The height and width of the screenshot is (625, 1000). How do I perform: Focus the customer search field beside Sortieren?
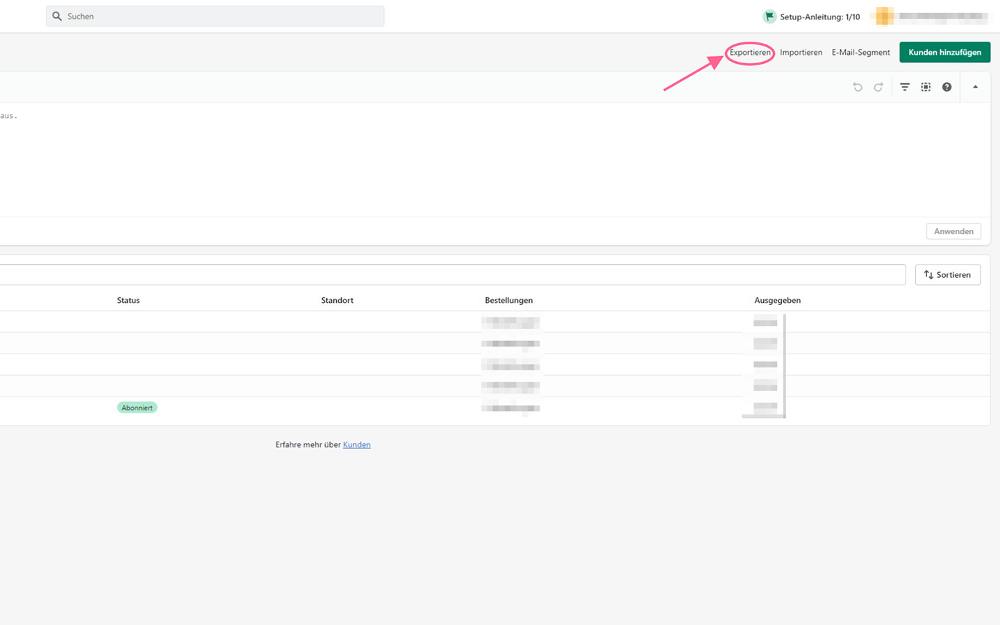pos(451,274)
